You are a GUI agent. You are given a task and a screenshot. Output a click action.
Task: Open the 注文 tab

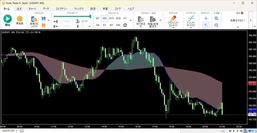coord(19,9)
